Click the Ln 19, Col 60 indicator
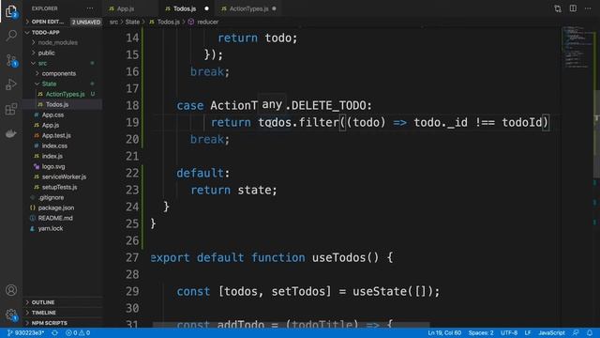This screenshot has height=338, width=600. coord(444,333)
